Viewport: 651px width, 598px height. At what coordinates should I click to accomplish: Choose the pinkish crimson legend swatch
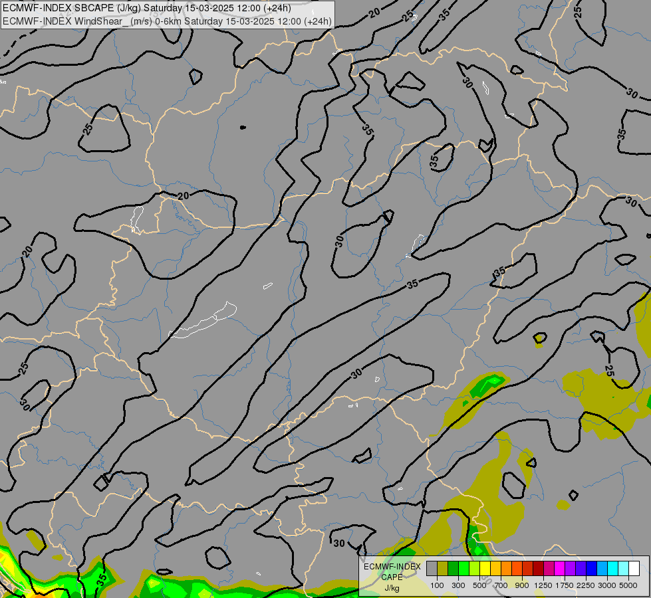[x=549, y=569]
